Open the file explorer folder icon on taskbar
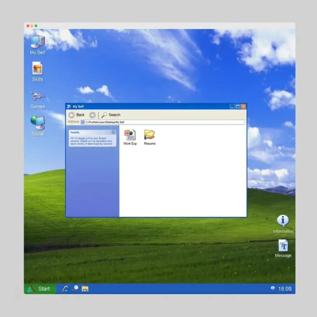 pos(85,289)
